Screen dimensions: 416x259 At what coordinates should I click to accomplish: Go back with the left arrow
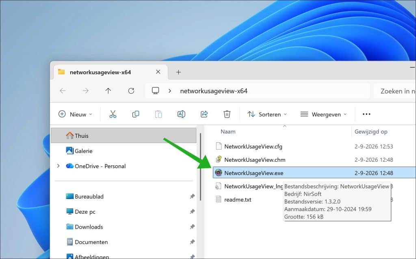tap(63, 91)
